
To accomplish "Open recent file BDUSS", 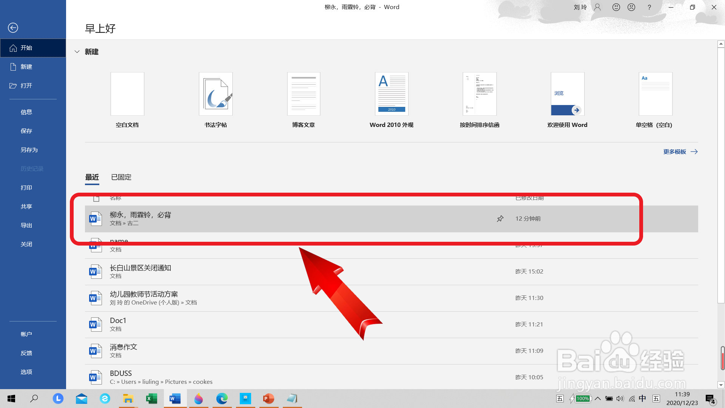I will click(391, 377).
